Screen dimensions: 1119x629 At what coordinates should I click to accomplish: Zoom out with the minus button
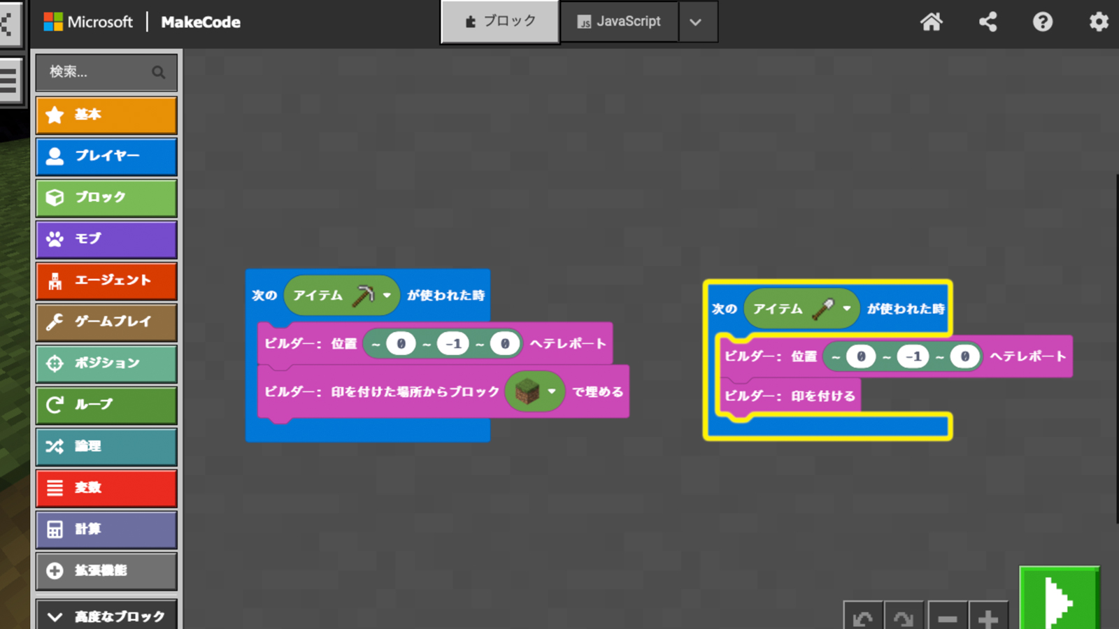(x=948, y=617)
